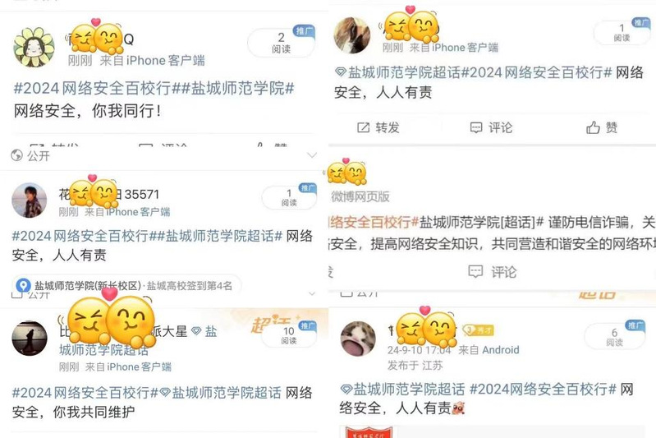Screen dimensions: 656x438
Task: Open the 6 阅读 promotion badge
Action: tap(615, 335)
